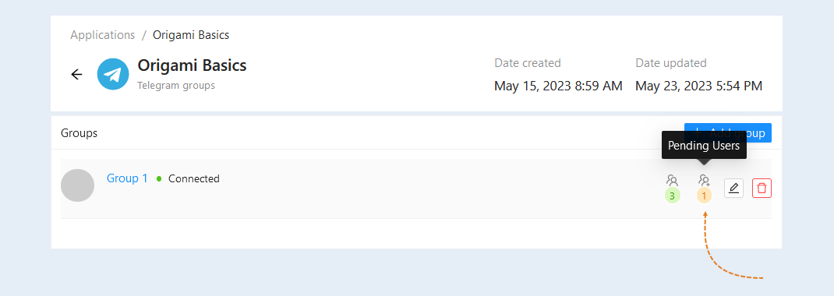834x296 pixels.
Task: Go to the Applications breadcrumb
Action: point(103,35)
